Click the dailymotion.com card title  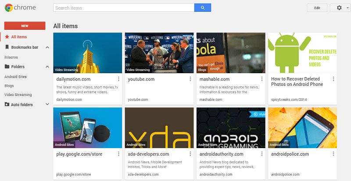[x=73, y=79]
